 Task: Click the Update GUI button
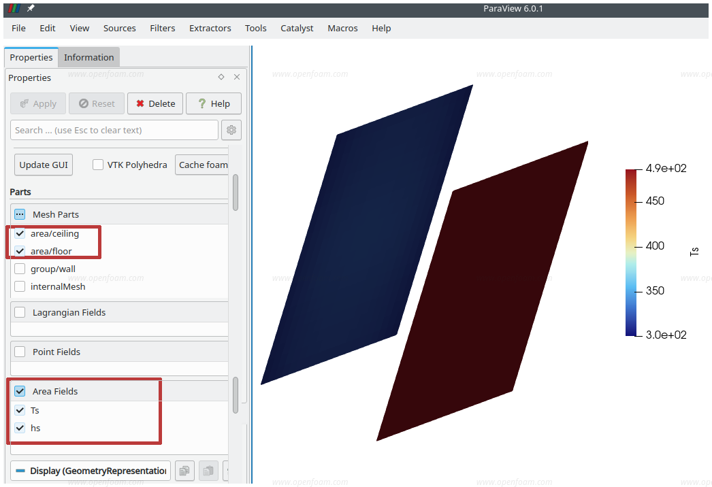click(44, 165)
